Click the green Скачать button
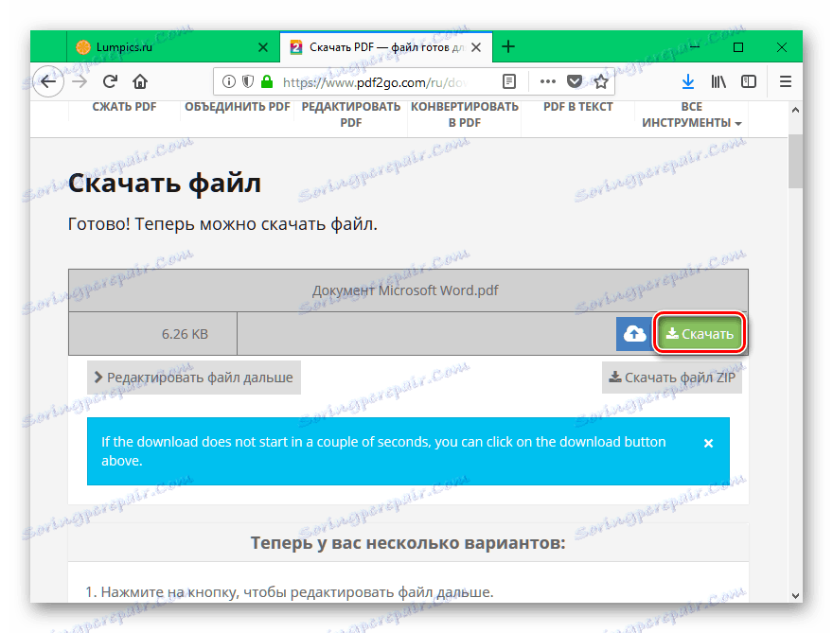The width and height of the screenshot is (833, 633). tap(699, 333)
